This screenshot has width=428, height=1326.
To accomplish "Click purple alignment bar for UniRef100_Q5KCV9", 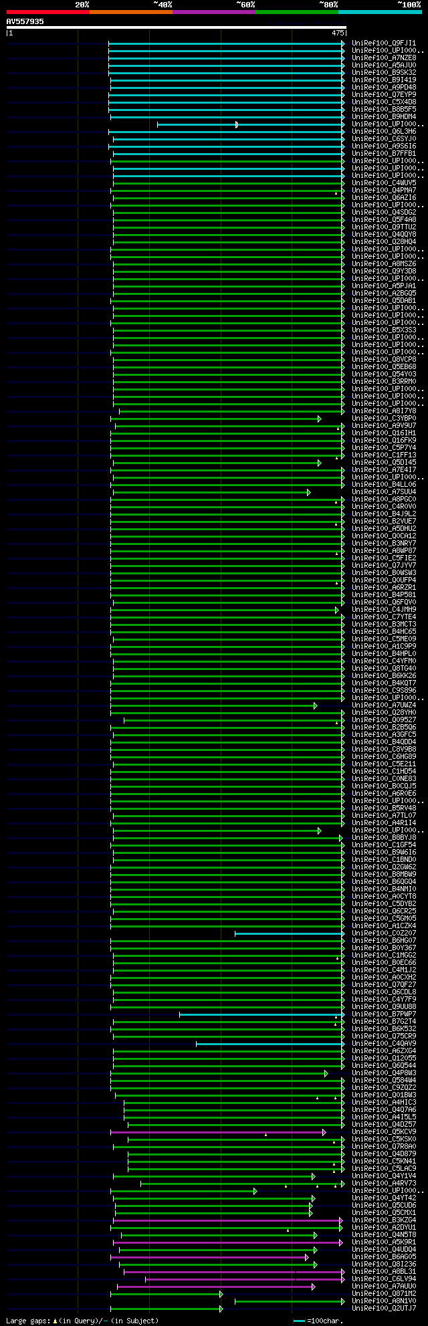I will pos(217,1133).
